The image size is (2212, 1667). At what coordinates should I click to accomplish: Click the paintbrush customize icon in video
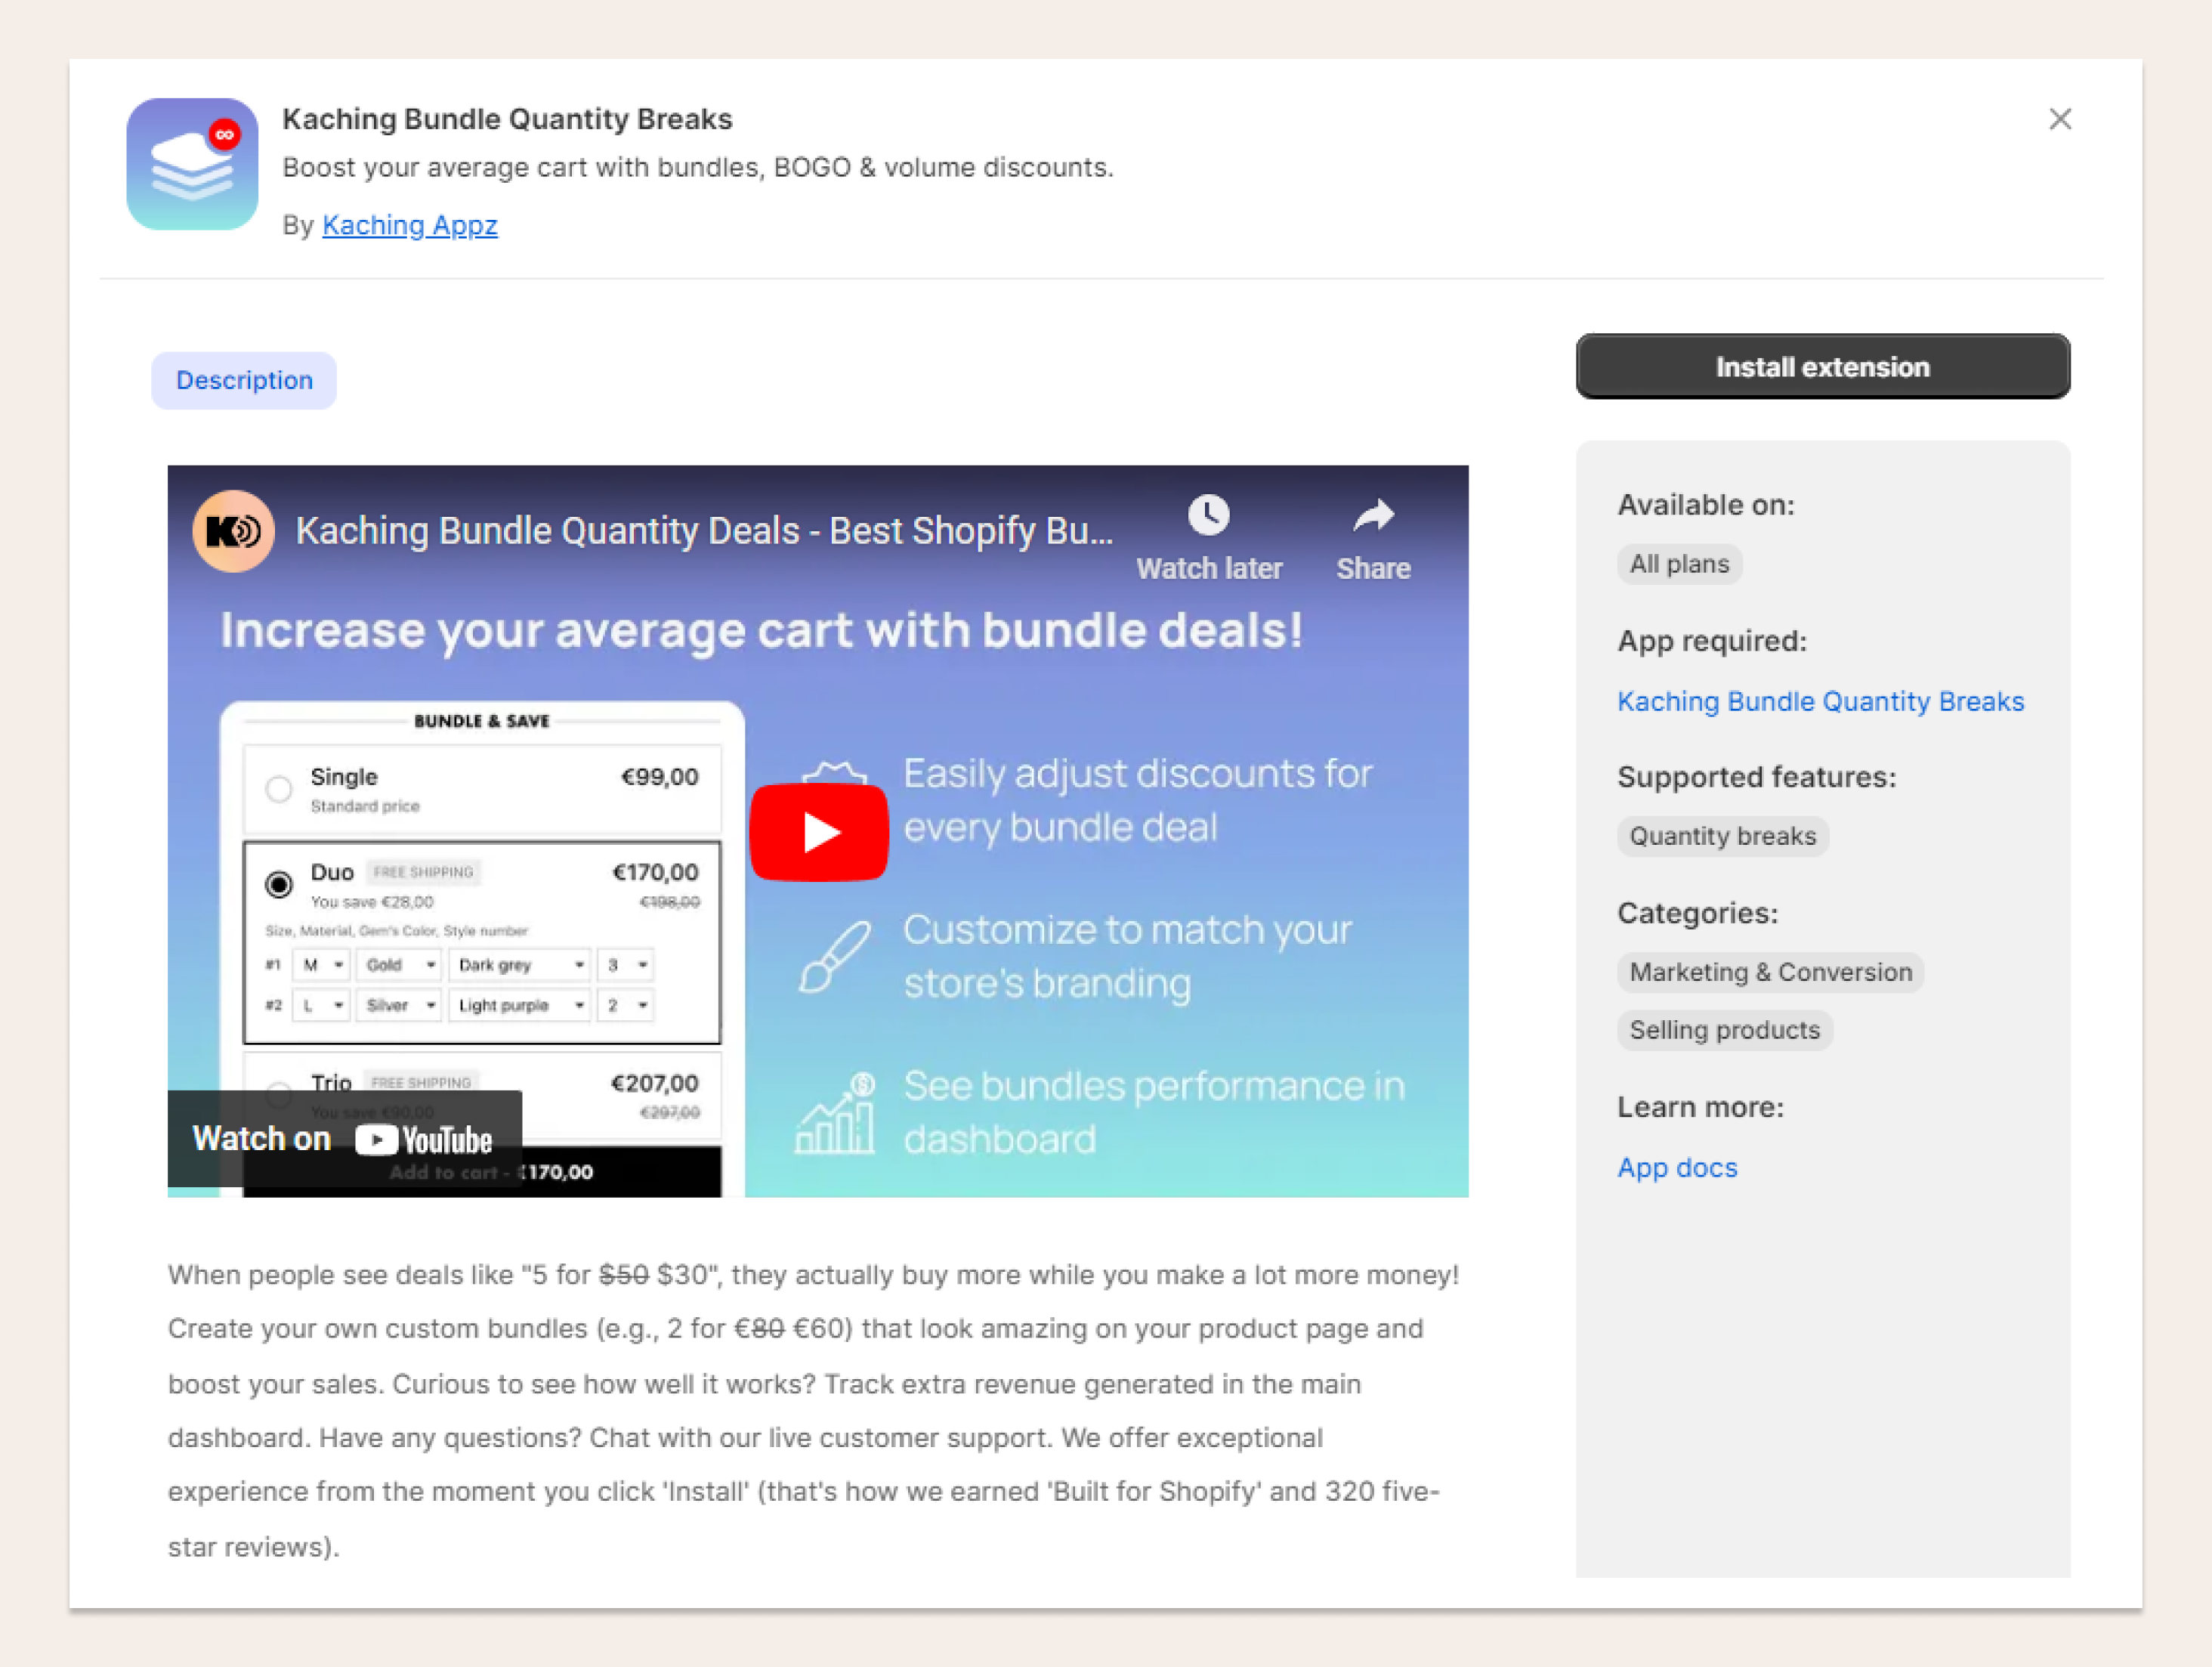click(835, 956)
